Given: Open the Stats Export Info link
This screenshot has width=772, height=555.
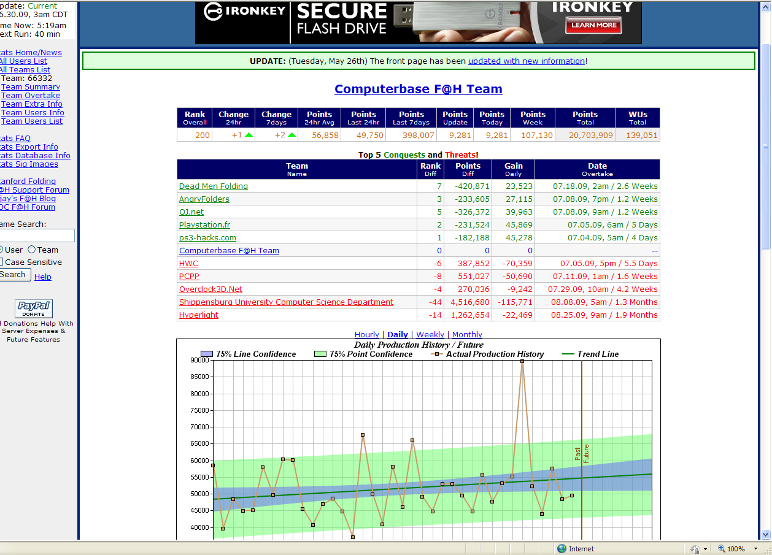Looking at the screenshot, I should coord(29,147).
